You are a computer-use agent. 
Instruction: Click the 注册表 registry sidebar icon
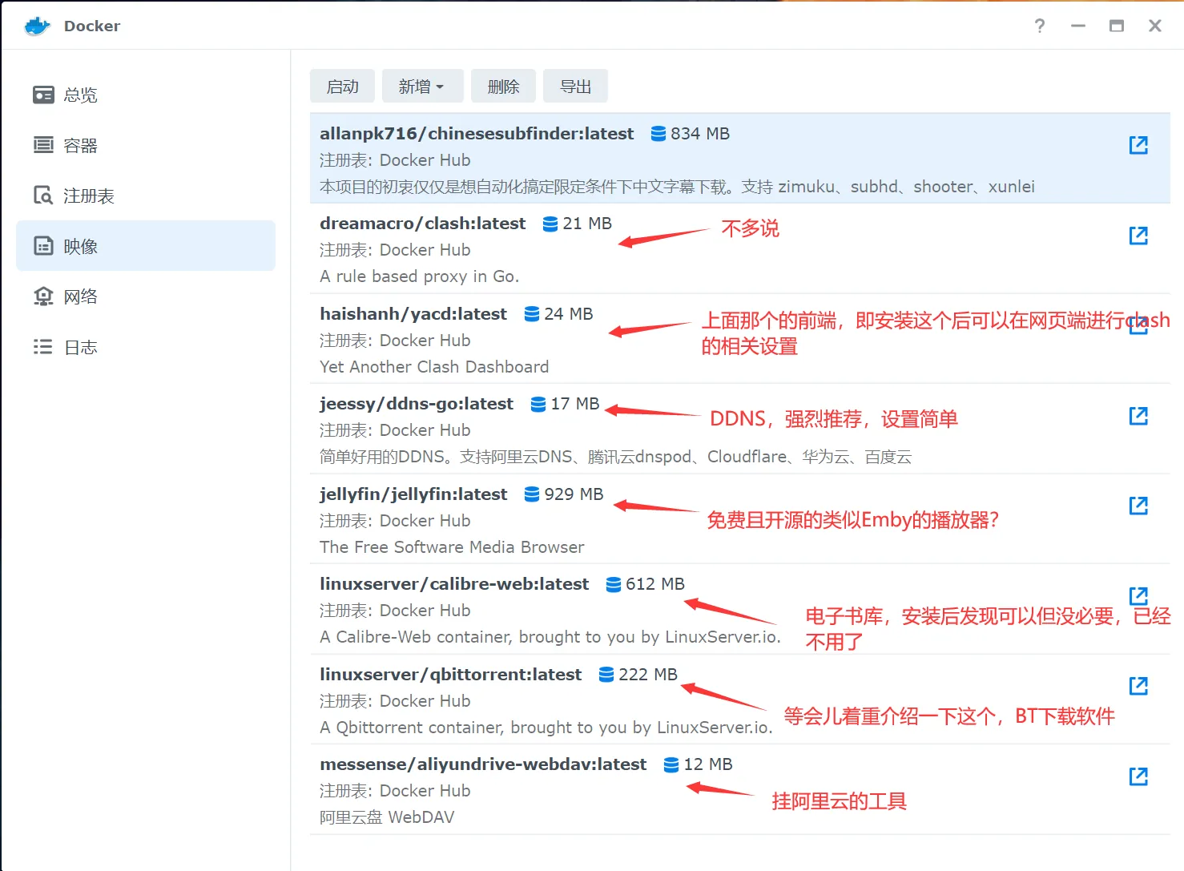(43, 196)
